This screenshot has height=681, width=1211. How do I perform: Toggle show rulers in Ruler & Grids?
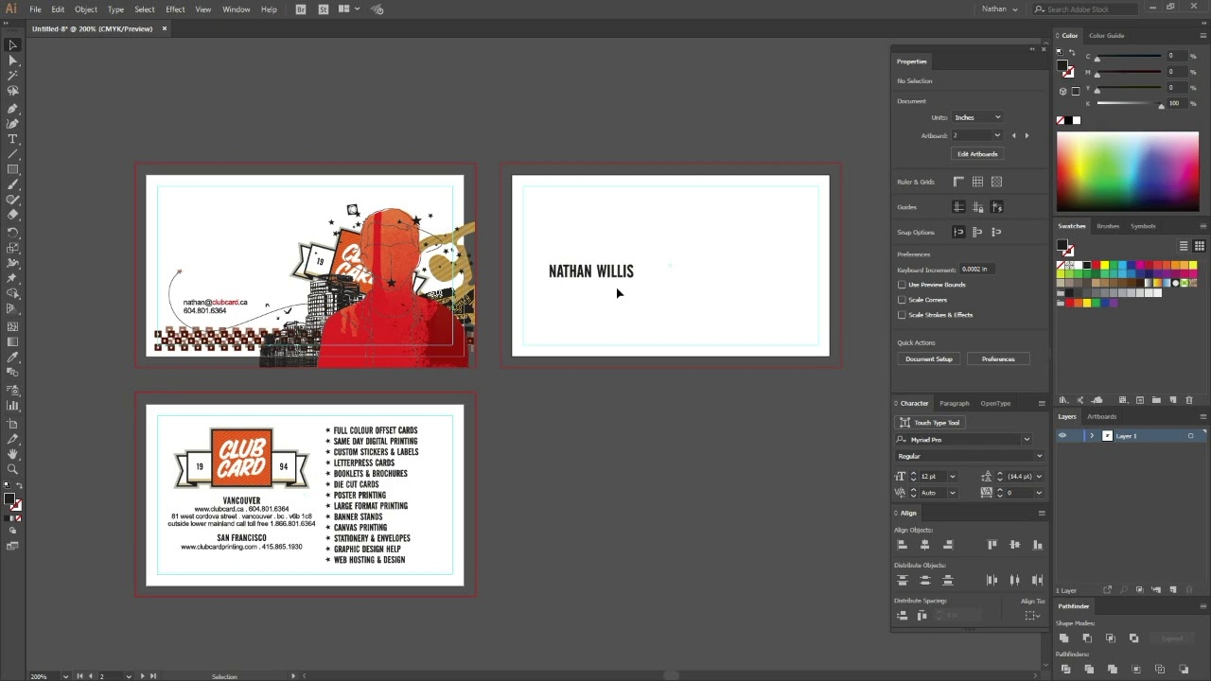coord(958,182)
